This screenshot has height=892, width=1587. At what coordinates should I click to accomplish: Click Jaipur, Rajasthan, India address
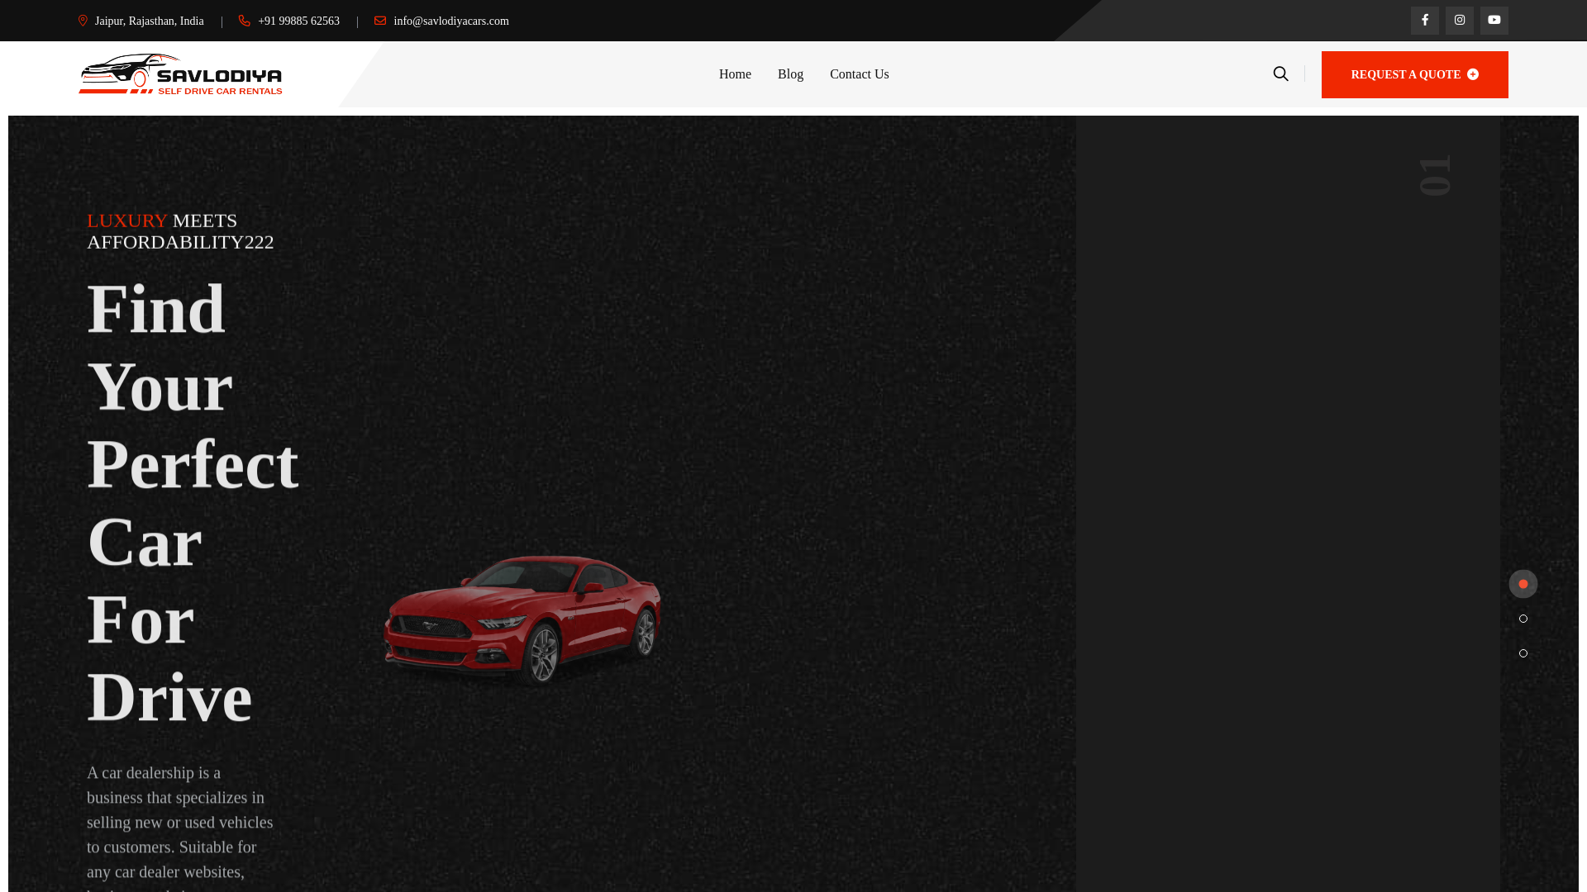[x=149, y=21]
